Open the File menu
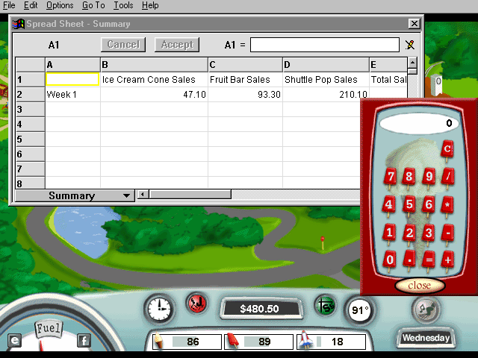The height and width of the screenshot is (358, 478). click(8, 5)
